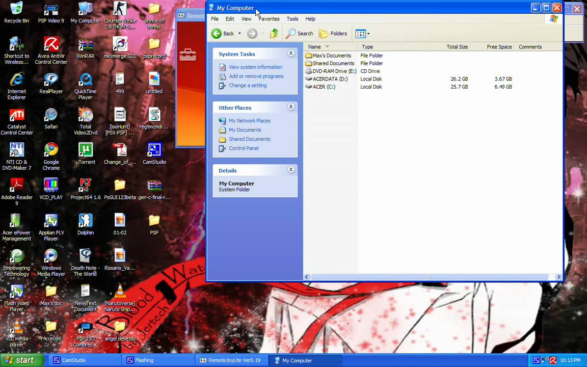Open My Documents link in Other Places
This screenshot has height=367, width=587.
245,130
